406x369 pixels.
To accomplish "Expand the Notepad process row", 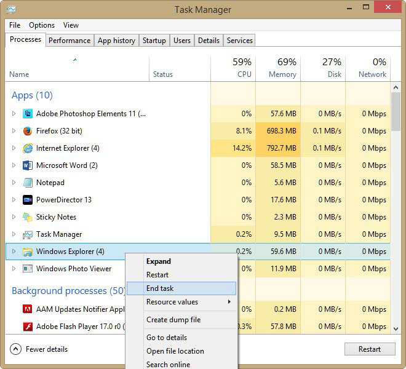I will pos(14,182).
